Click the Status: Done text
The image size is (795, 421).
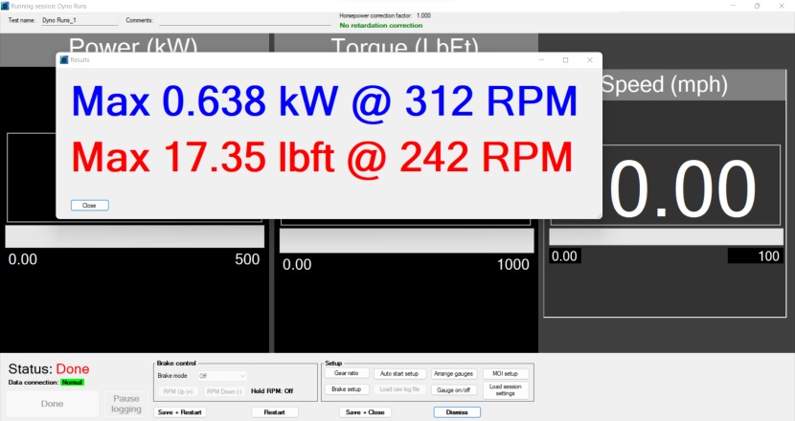point(49,368)
